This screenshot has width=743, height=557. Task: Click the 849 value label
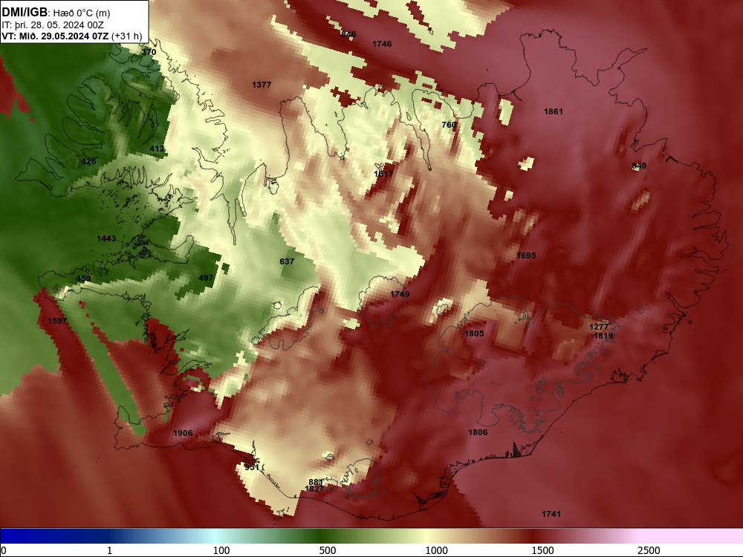639,166
